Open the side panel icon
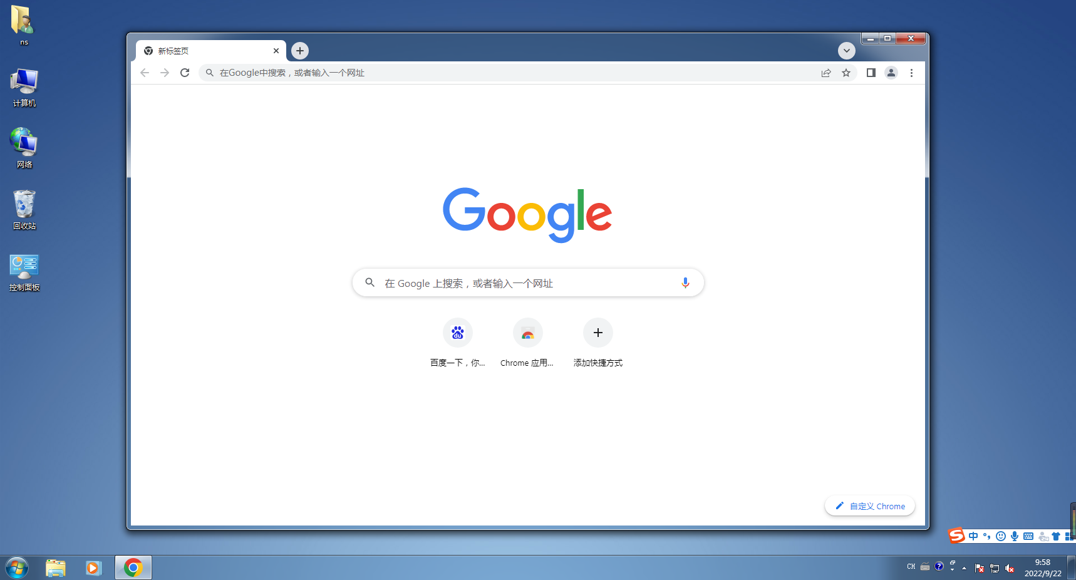The width and height of the screenshot is (1076, 580). coord(871,73)
